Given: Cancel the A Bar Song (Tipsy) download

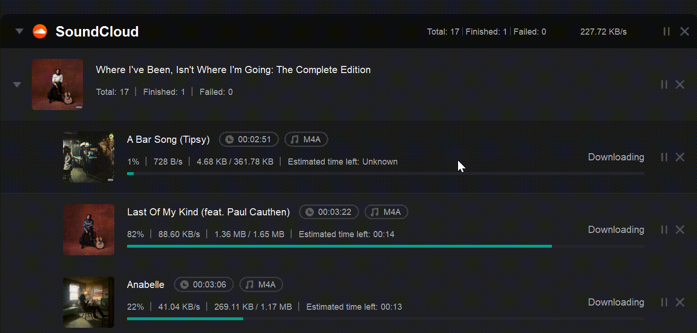Looking at the screenshot, I should tap(680, 157).
